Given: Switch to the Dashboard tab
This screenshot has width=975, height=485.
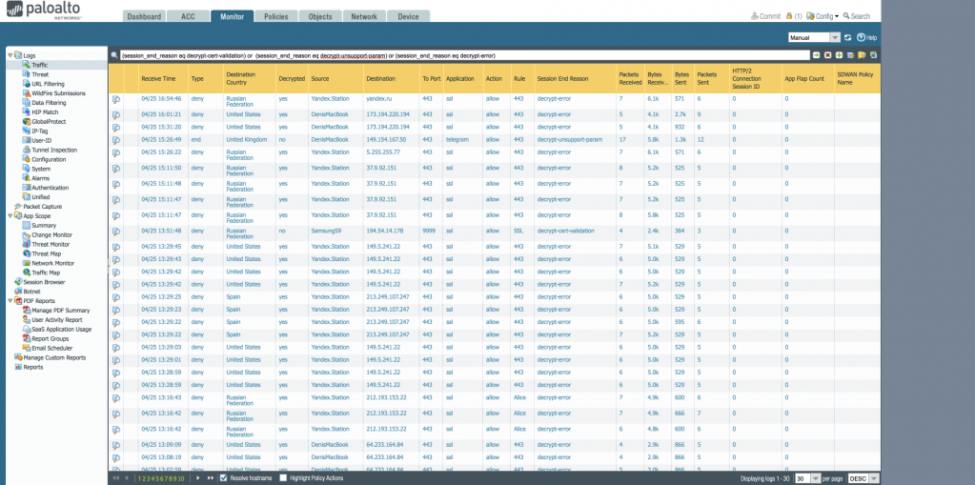Looking at the screenshot, I should 144,17.
